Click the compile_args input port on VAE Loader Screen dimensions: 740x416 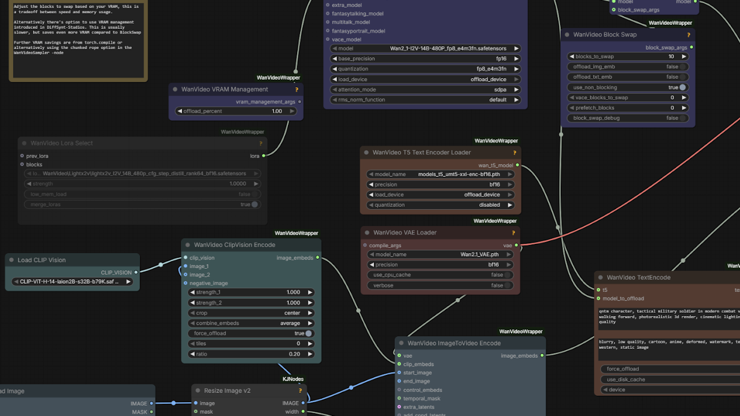click(x=365, y=246)
